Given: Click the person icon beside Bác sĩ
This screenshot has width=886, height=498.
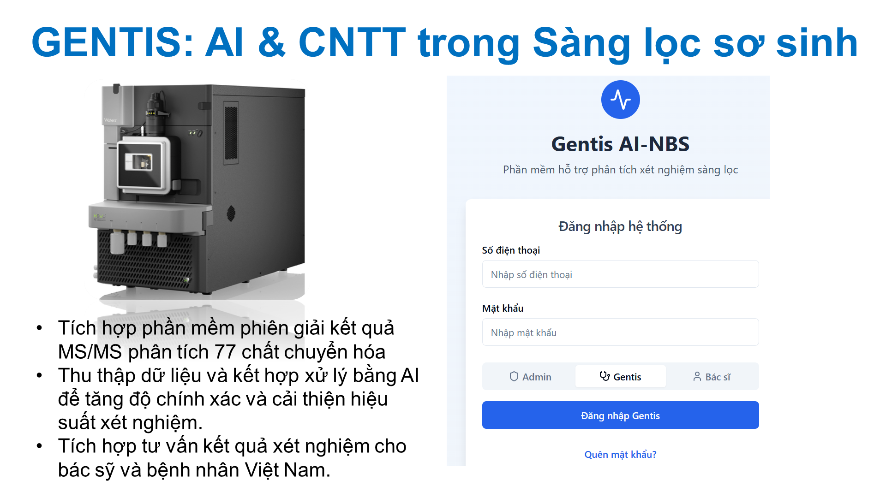Looking at the screenshot, I should [697, 377].
